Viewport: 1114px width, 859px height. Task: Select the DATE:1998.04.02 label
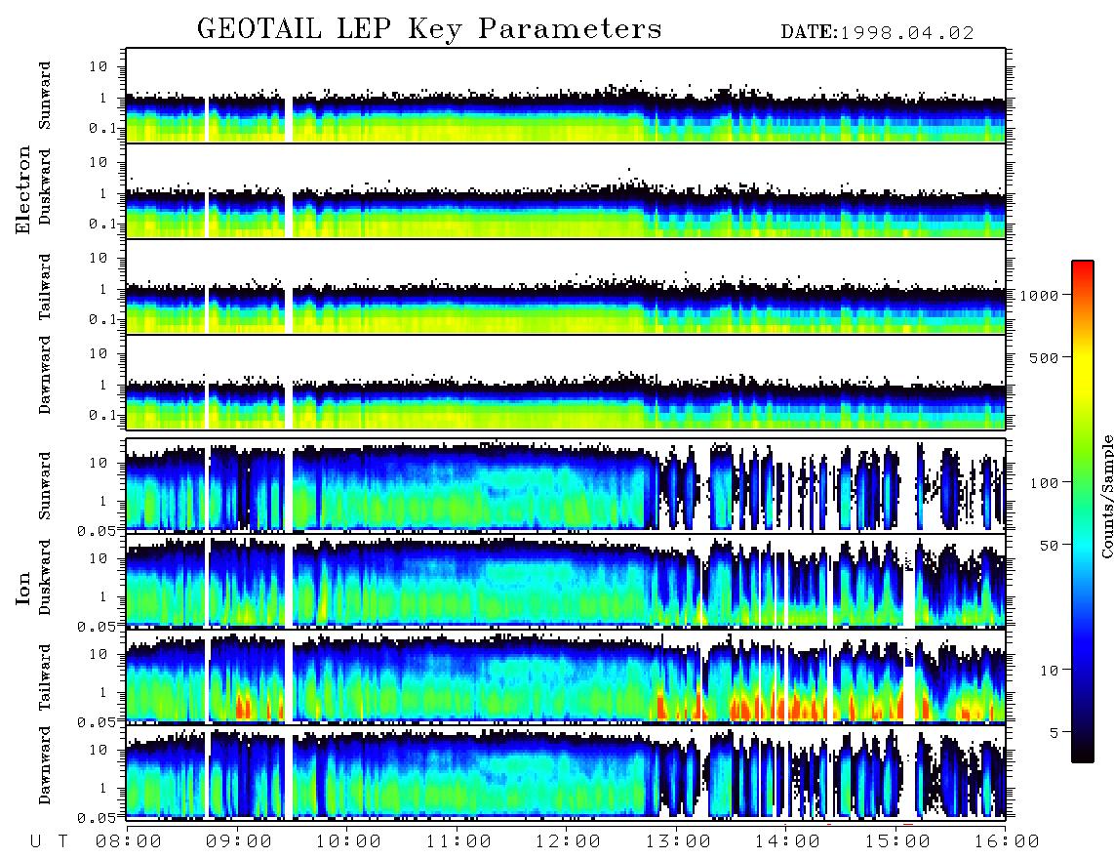pyautogui.click(x=877, y=32)
